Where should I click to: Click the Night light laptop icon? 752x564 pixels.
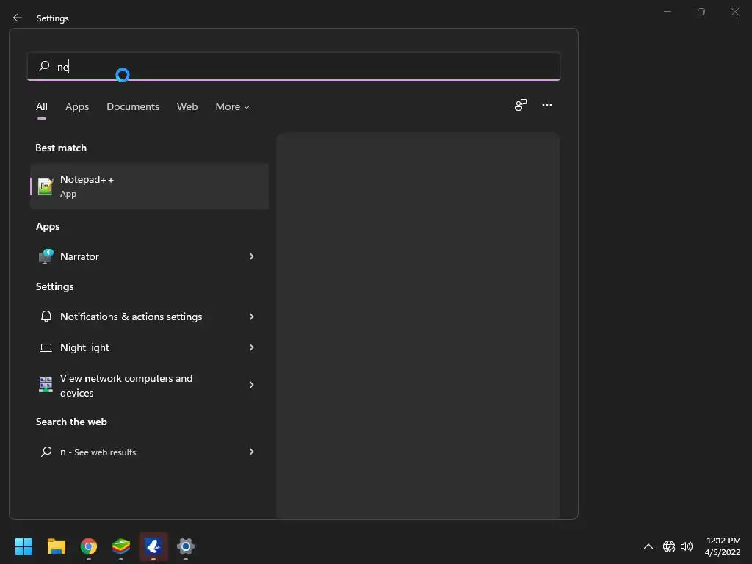point(46,347)
